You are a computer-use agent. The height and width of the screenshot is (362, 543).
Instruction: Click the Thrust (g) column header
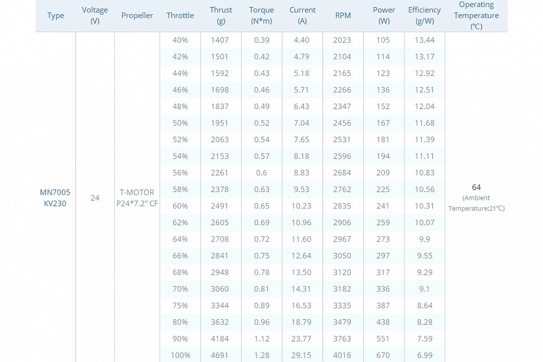point(220,15)
